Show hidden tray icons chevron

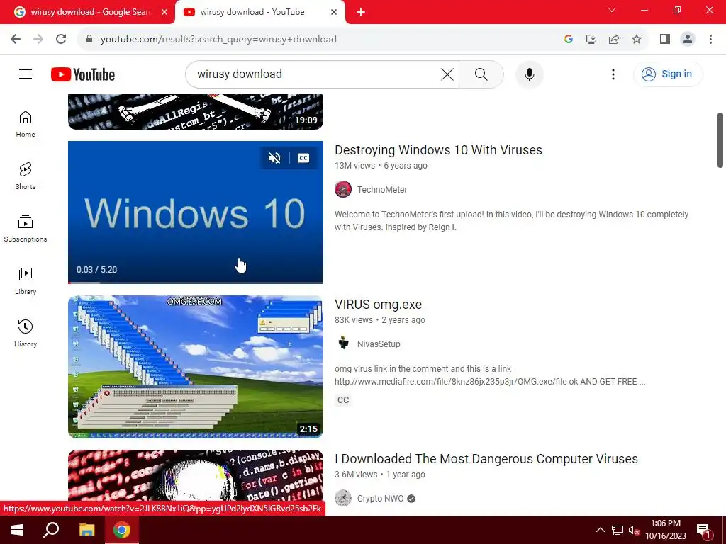click(x=600, y=530)
